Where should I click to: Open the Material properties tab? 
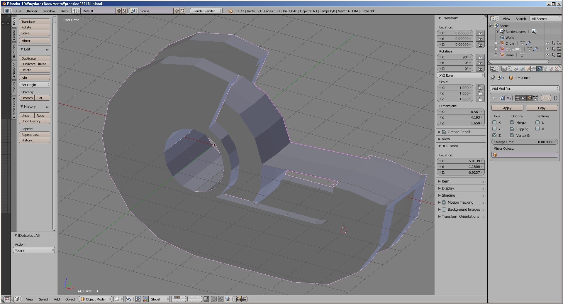coord(551,69)
